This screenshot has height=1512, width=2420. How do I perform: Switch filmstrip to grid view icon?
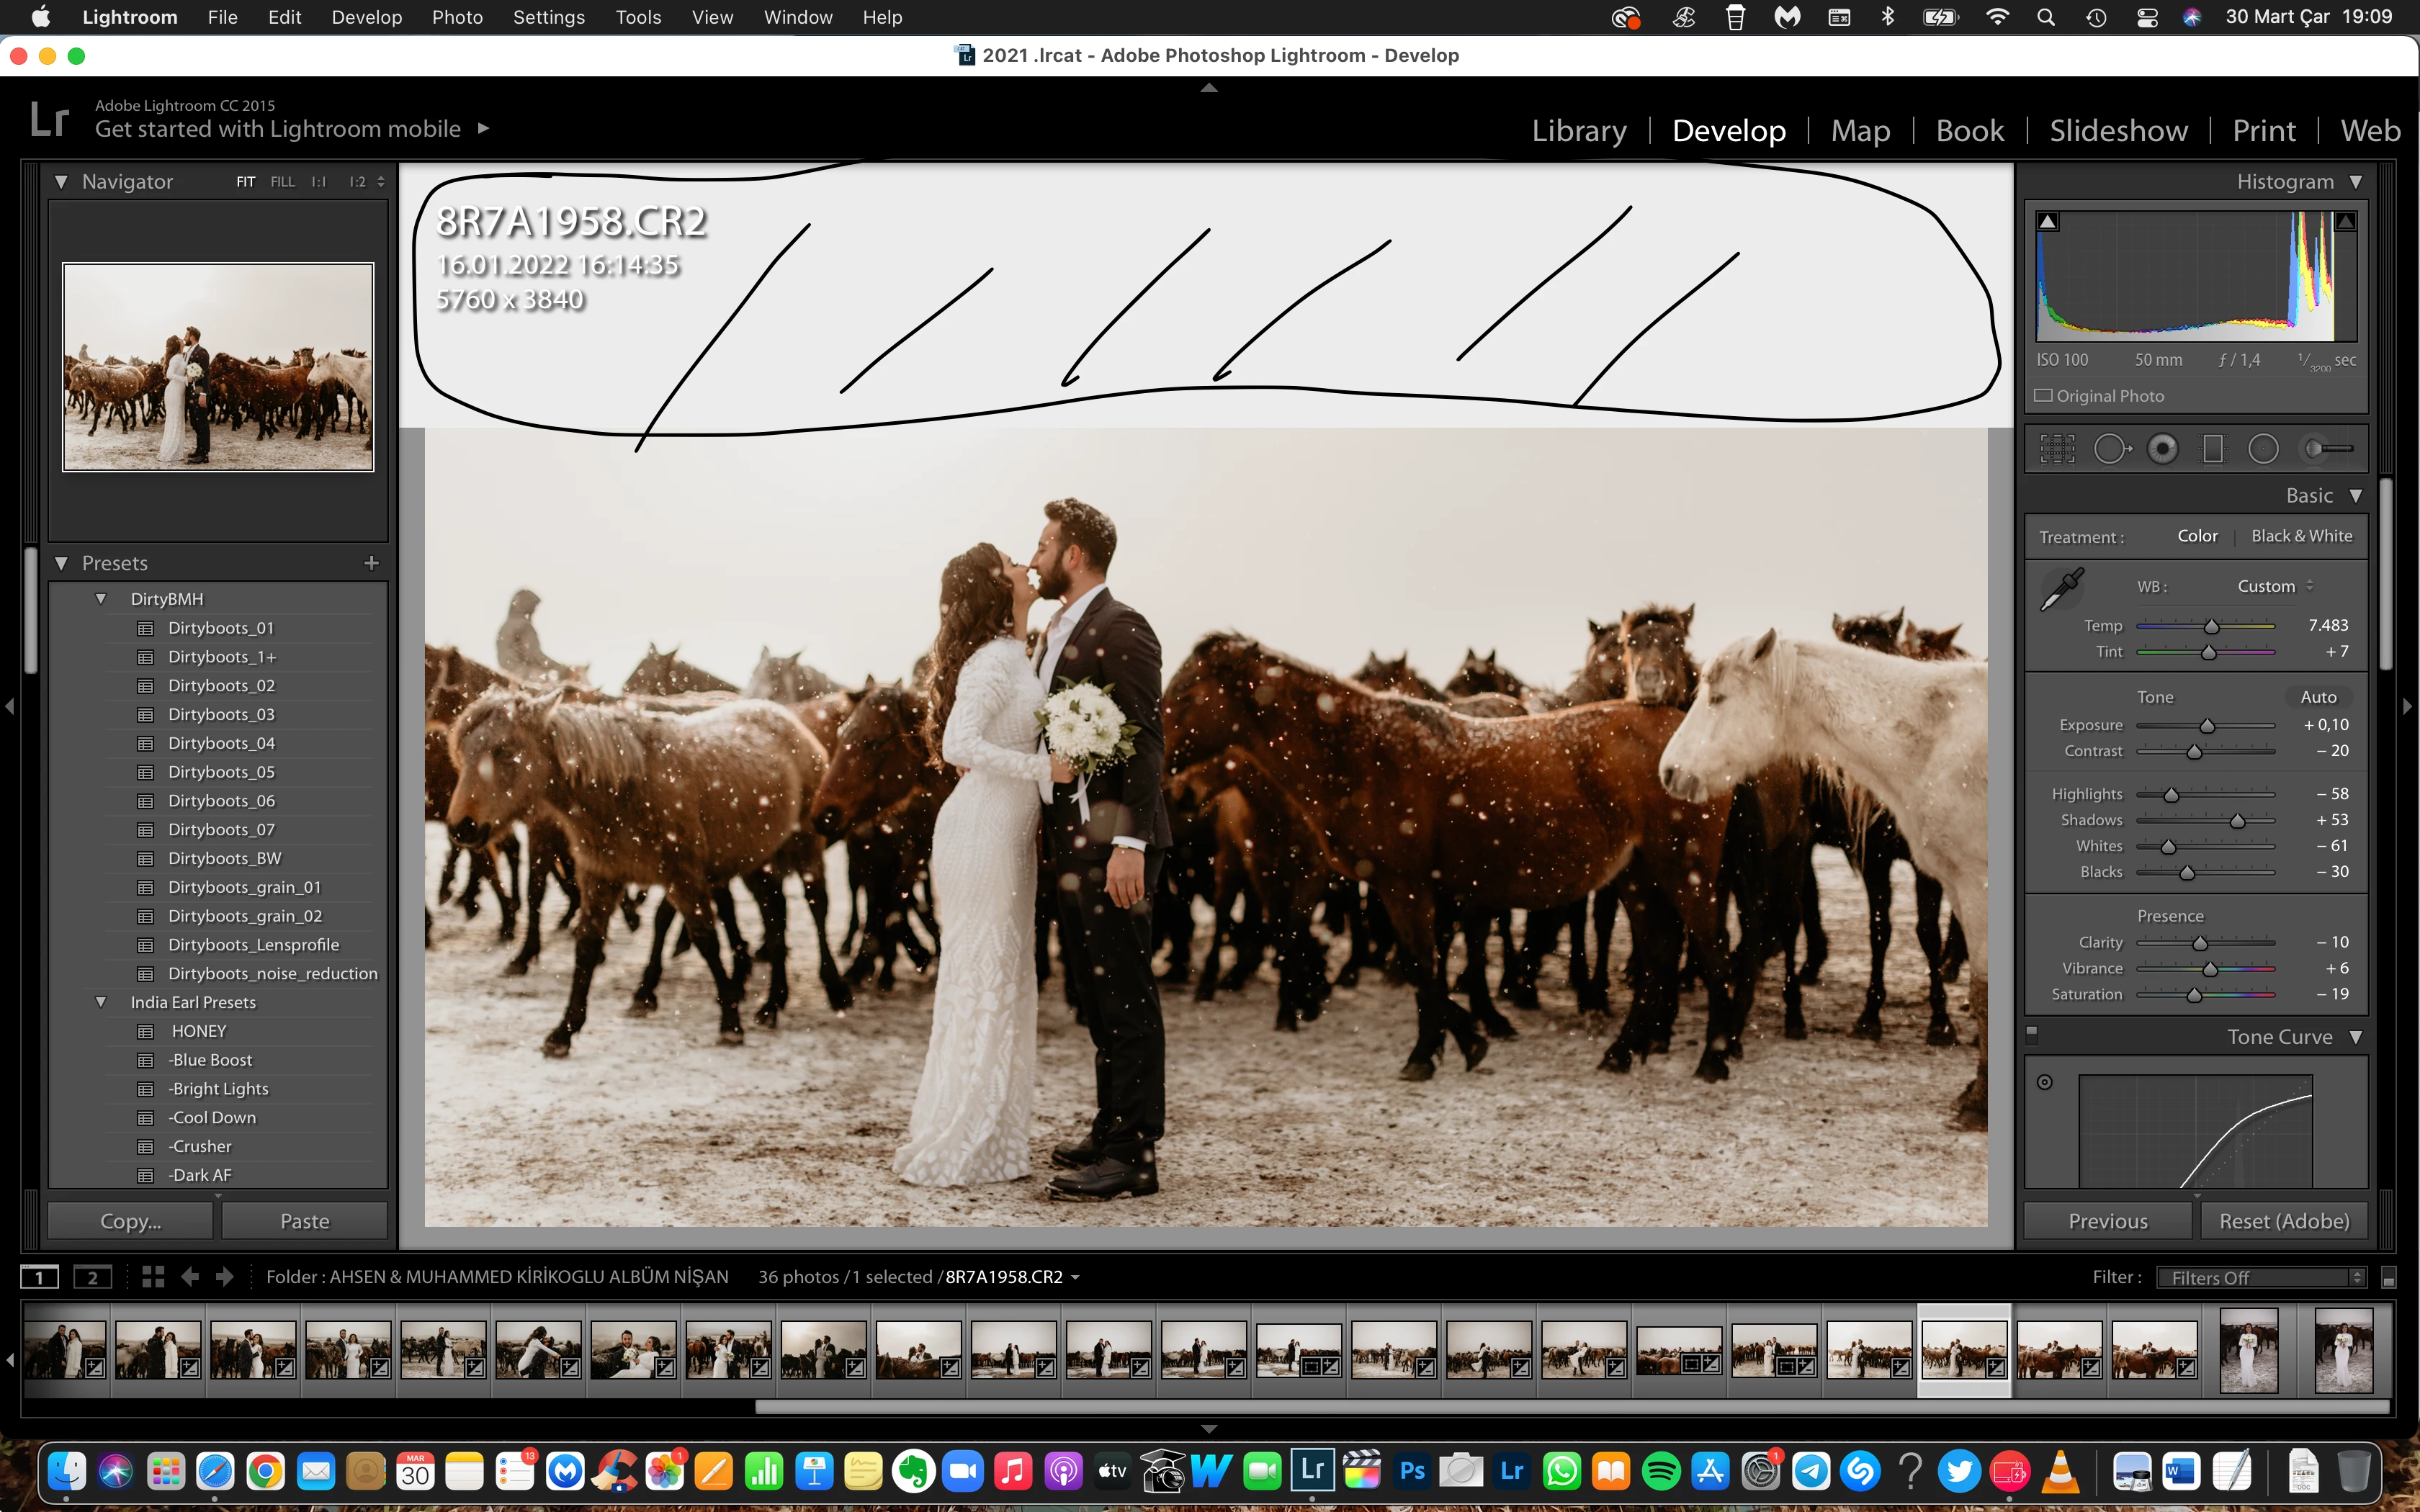[x=153, y=1277]
